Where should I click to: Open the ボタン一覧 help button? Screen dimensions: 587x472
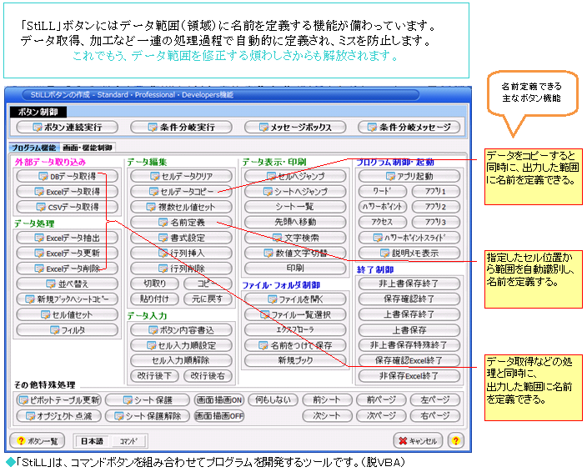pos(37,441)
